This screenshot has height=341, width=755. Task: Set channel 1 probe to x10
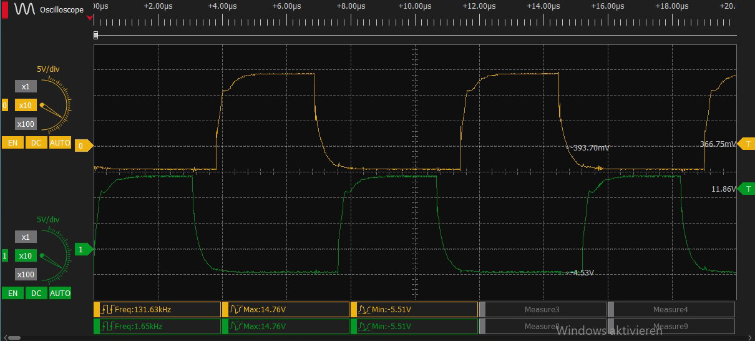point(26,256)
